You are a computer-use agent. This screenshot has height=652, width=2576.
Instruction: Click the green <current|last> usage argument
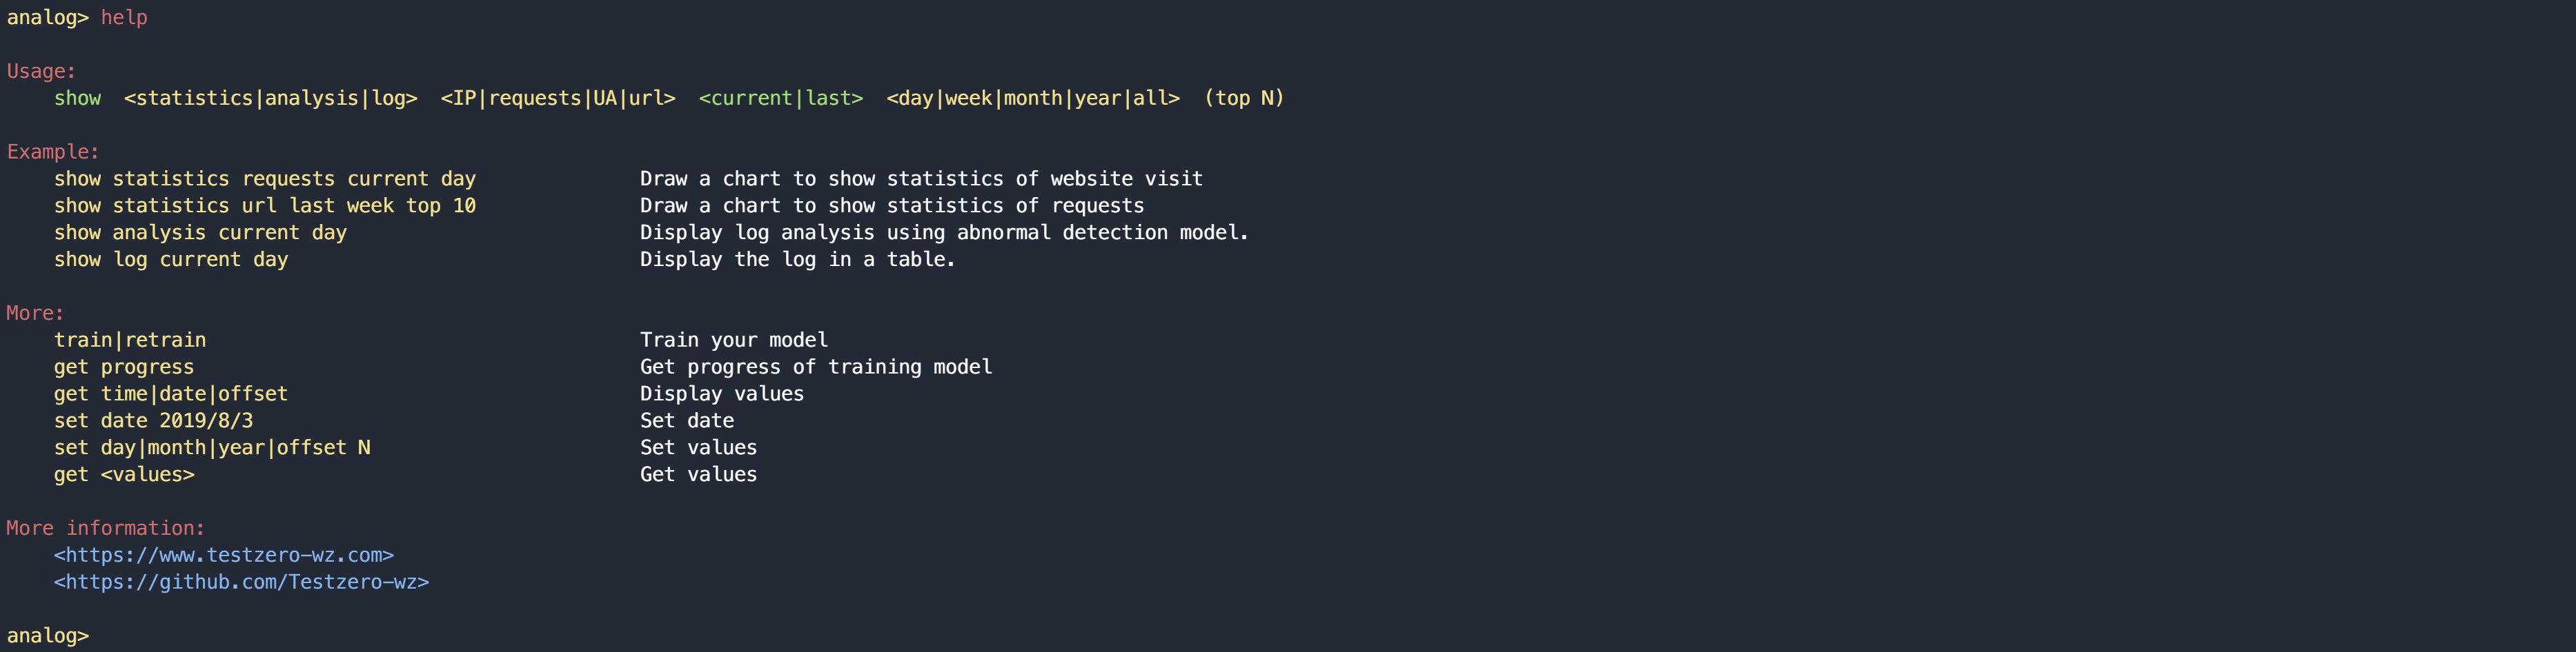click(781, 99)
